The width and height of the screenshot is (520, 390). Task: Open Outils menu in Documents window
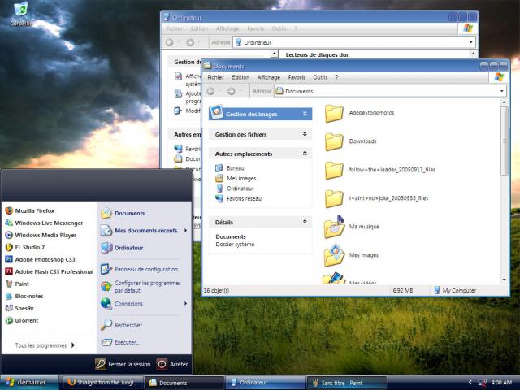[320, 77]
